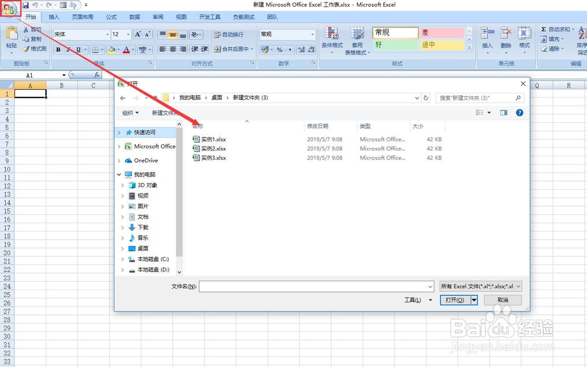
Task: Toggle bold formatting
Action: click(58, 49)
